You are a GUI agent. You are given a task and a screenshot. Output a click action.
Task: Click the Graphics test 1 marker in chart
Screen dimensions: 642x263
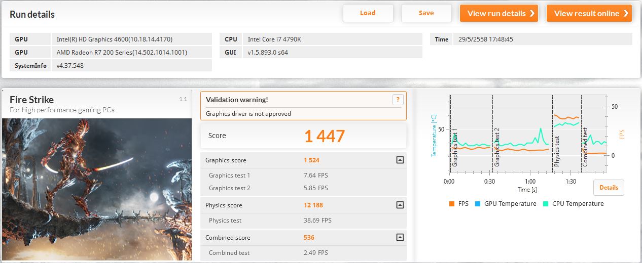pyautogui.click(x=455, y=147)
